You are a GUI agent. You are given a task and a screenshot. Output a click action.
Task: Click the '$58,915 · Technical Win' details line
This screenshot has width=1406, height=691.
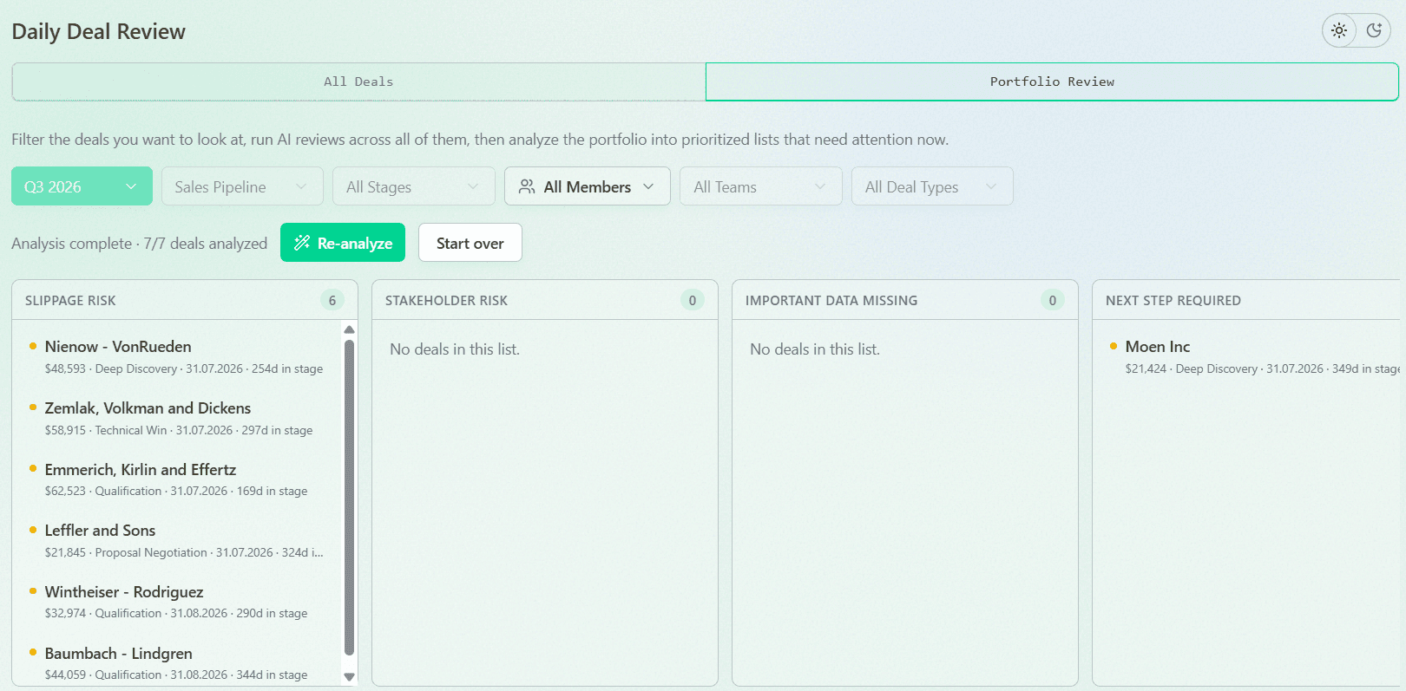tap(179, 430)
